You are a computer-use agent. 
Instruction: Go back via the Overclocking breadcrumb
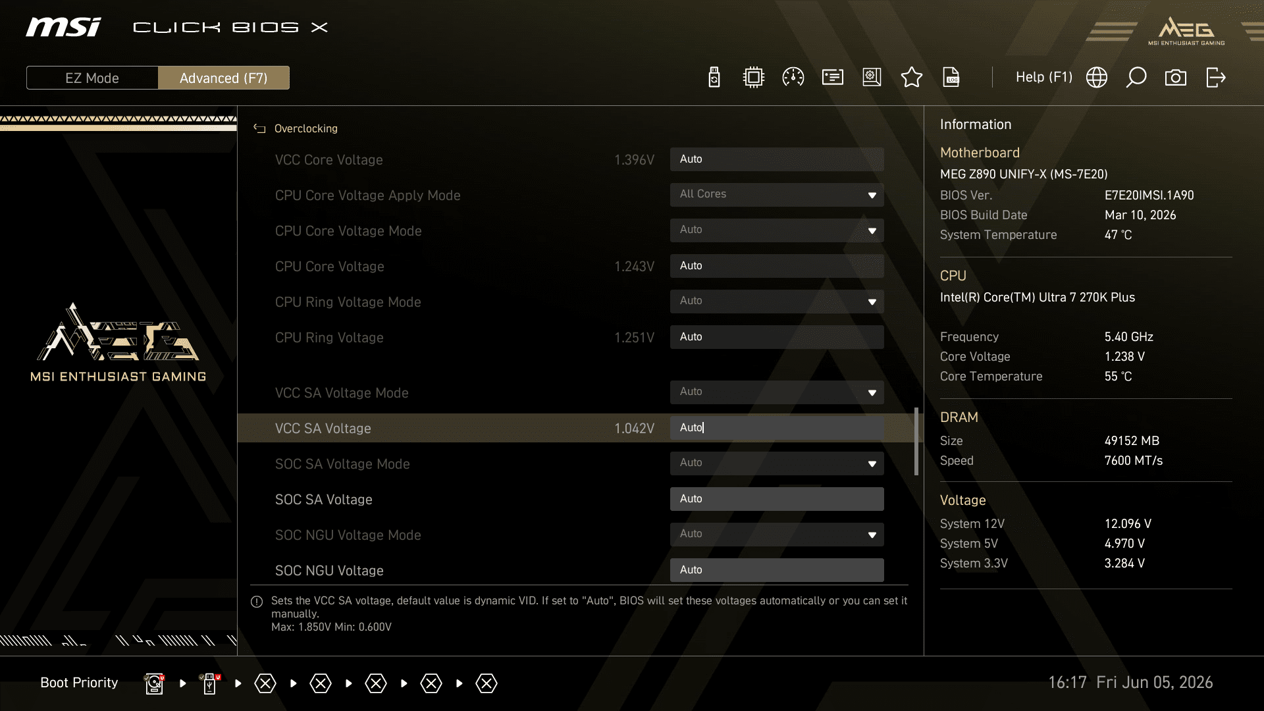[305, 128]
